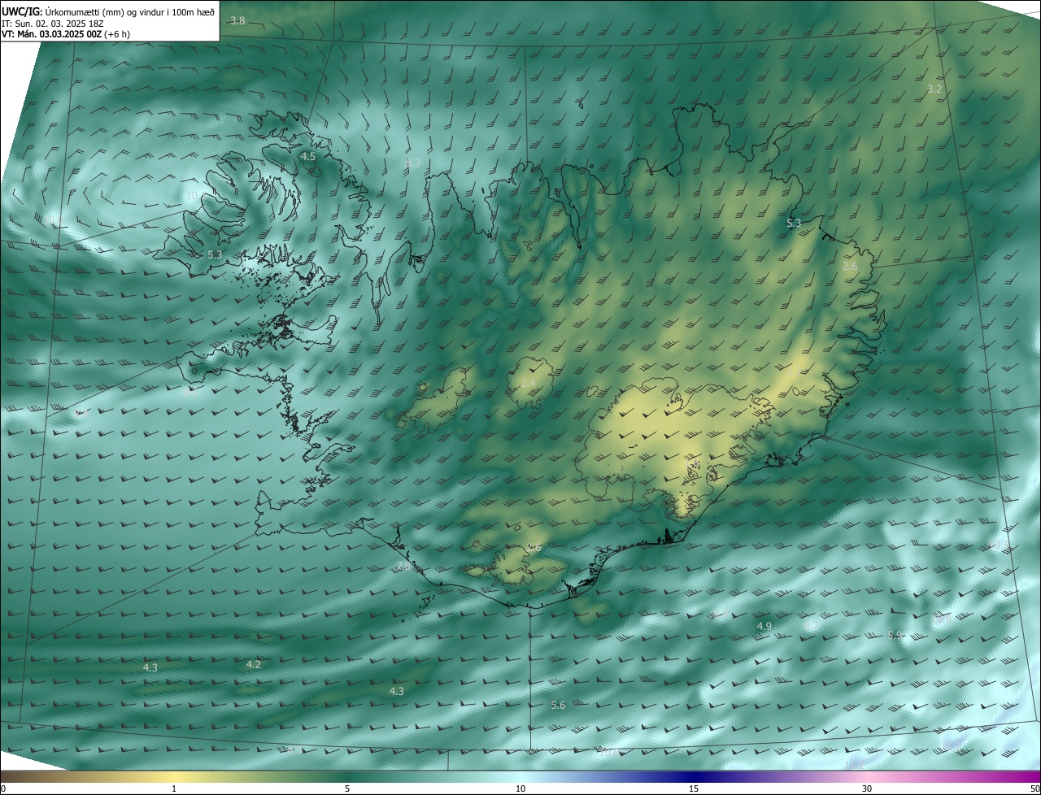Click the 2.6 value label on the east coast
The image size is (1041, 795).
coord(850,267)
